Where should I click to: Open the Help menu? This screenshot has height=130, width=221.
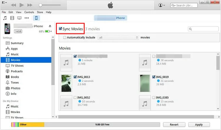tap(49, 12)
